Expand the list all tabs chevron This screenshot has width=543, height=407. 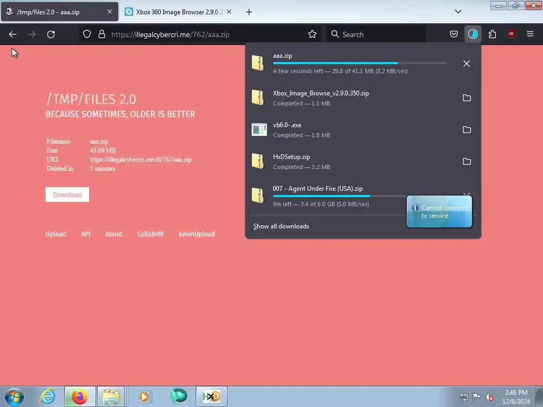458,12
